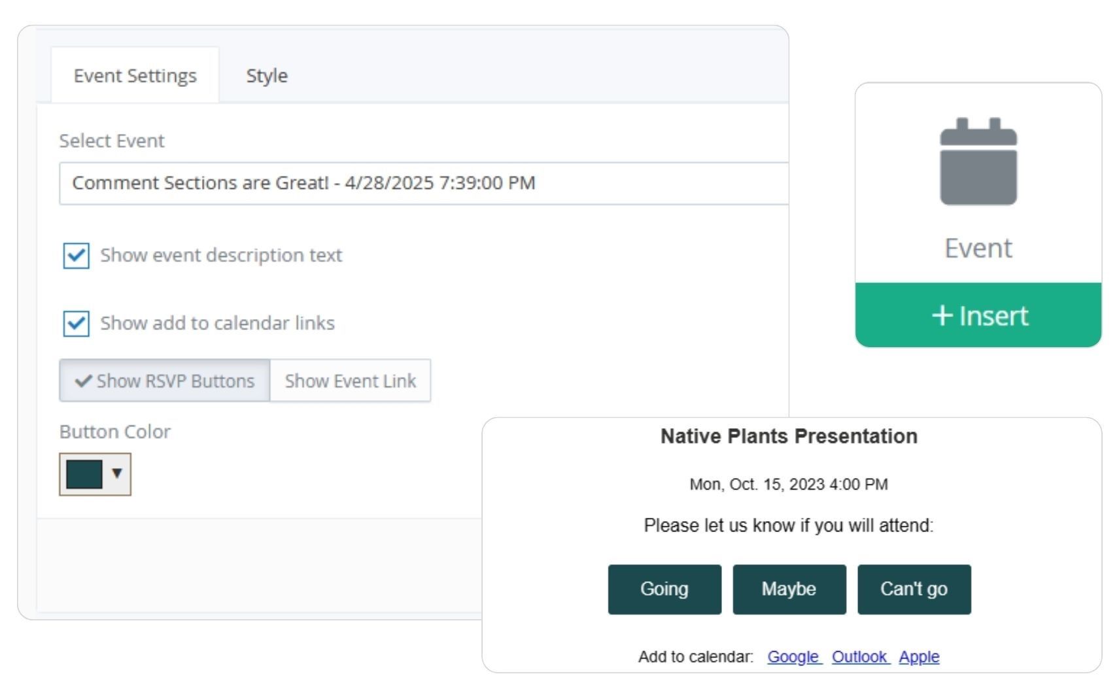Switch to the Style tab
The width and height of the screenshot is (1119, 691).
tap(266, 76)
